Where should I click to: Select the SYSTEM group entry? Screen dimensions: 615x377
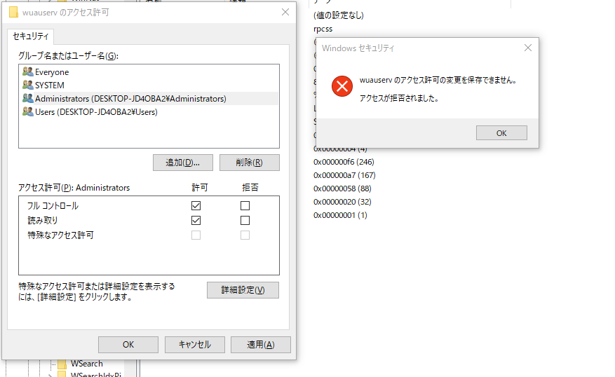[149, 85]
